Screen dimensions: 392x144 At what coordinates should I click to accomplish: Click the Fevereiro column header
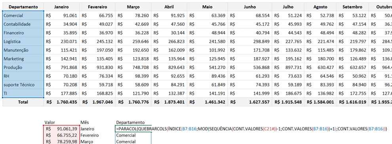tap(97, 7)
